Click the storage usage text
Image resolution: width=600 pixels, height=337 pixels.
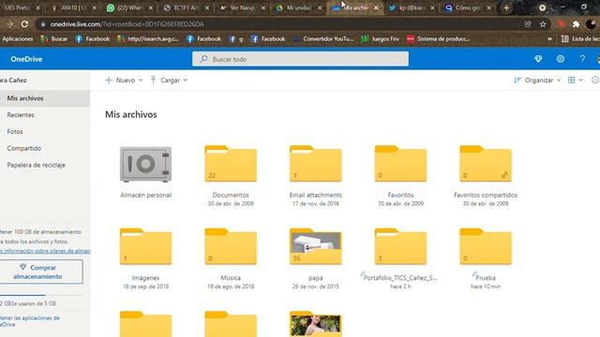[28, 303]
